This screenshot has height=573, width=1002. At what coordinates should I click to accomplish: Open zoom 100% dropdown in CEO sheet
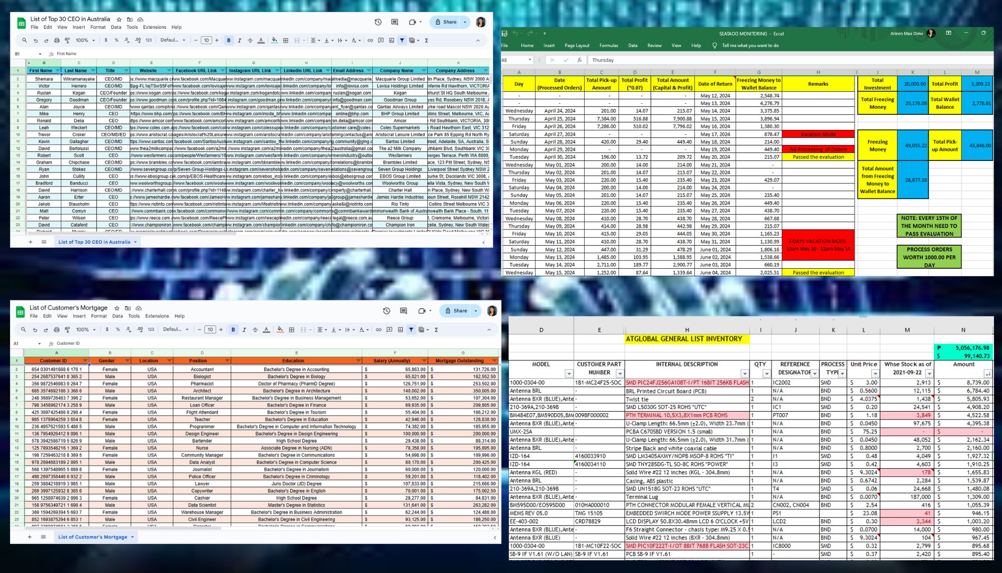coord(84,41)
